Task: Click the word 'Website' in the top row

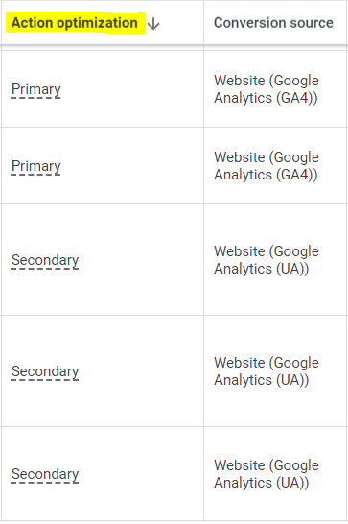Action: [240, 81]
